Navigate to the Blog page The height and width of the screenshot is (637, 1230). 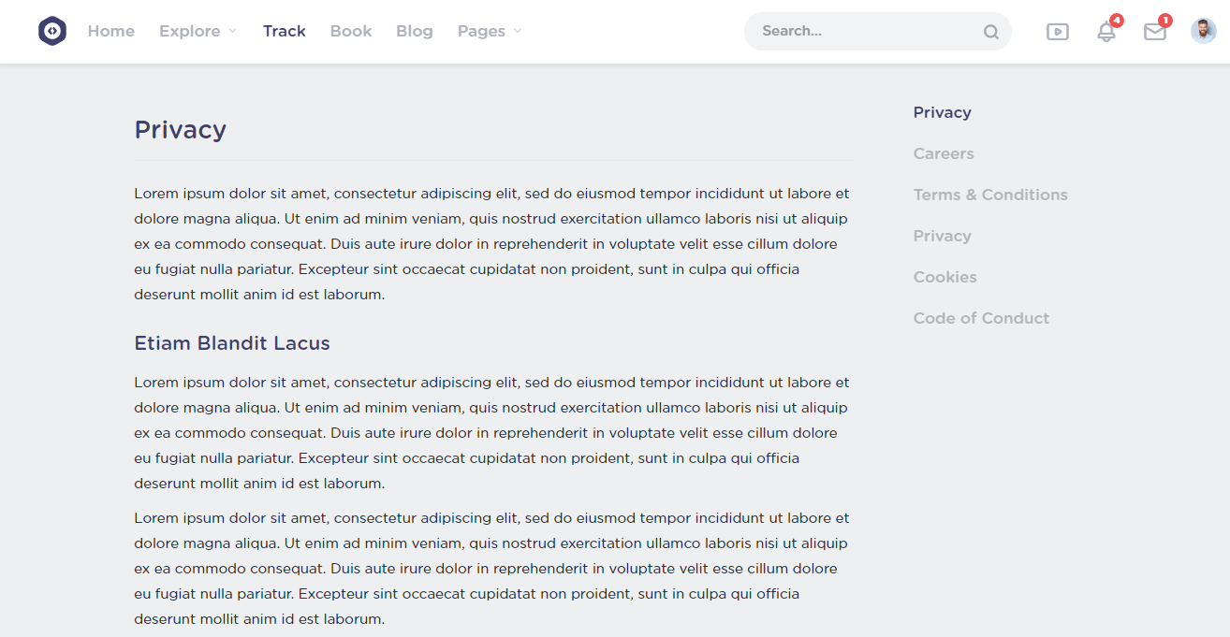click(x=415, y=31)
